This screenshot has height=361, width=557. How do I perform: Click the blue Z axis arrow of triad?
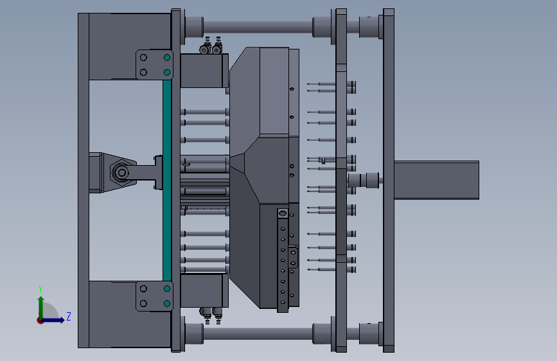click(x=53, y=320)
